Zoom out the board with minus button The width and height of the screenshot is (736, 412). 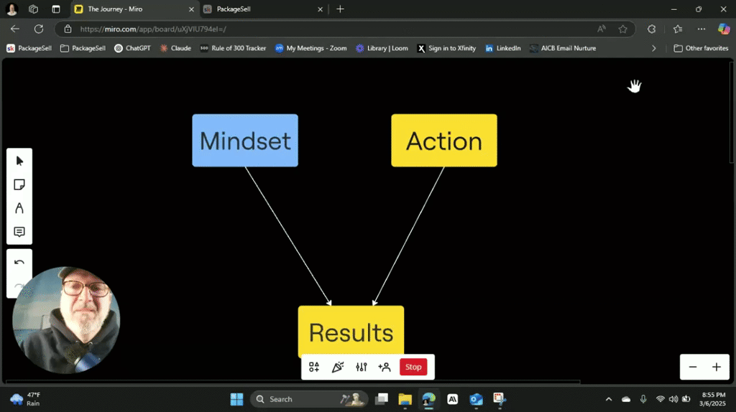tap(693, 367)
